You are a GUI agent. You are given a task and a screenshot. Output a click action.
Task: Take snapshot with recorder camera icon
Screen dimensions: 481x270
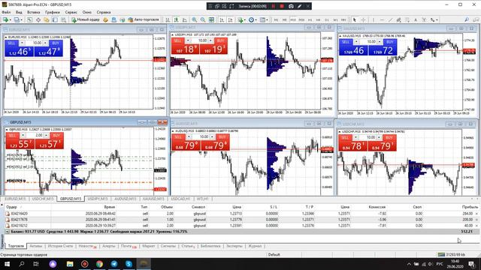pyautogui.click(x=291, y=6)
